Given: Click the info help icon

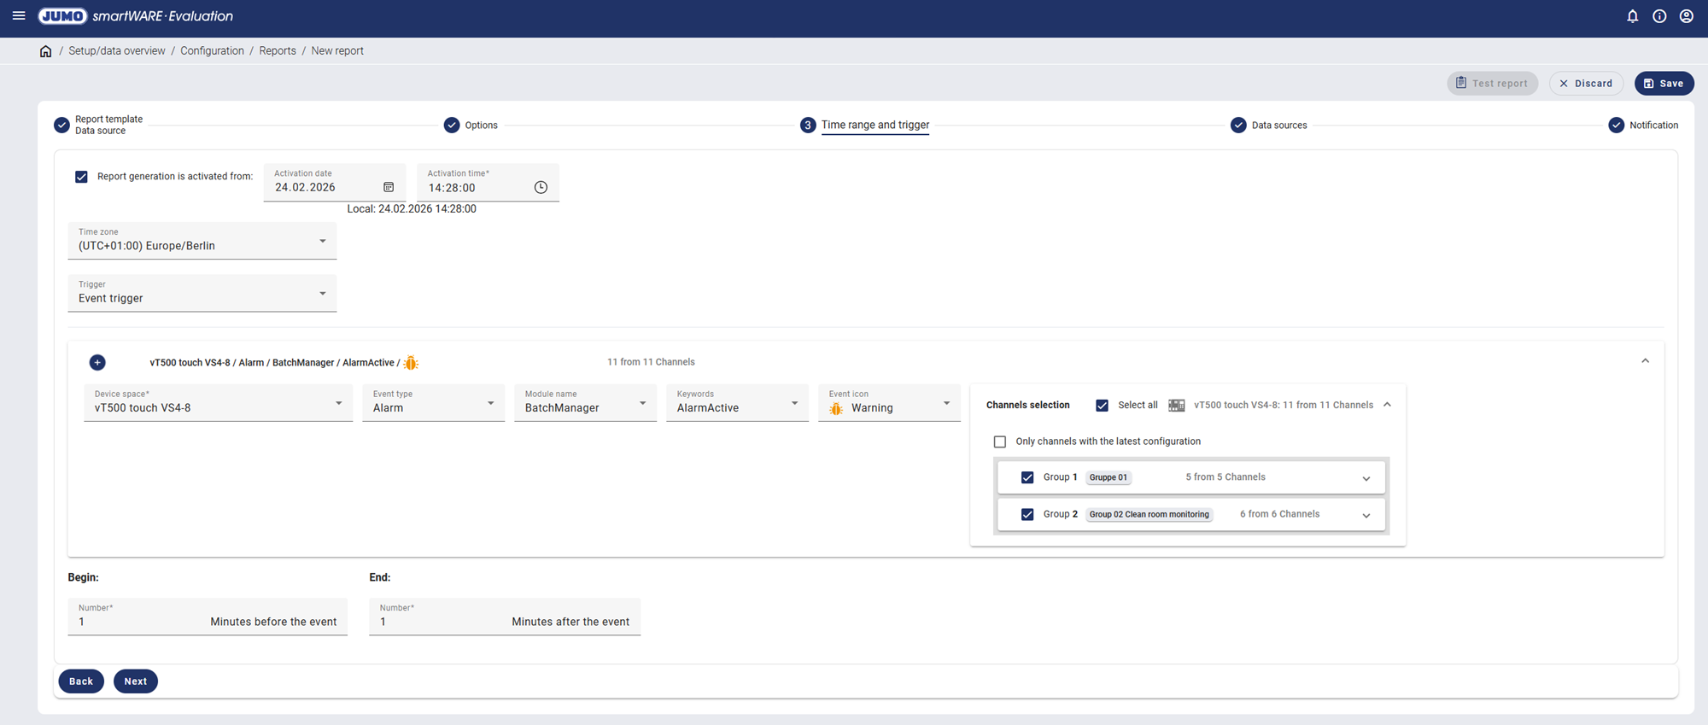Looking at the screenshot, I should (x=1659, y=16).
